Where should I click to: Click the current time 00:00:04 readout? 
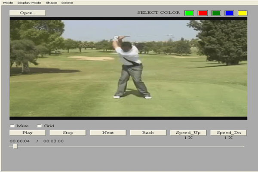coord(20,141)
